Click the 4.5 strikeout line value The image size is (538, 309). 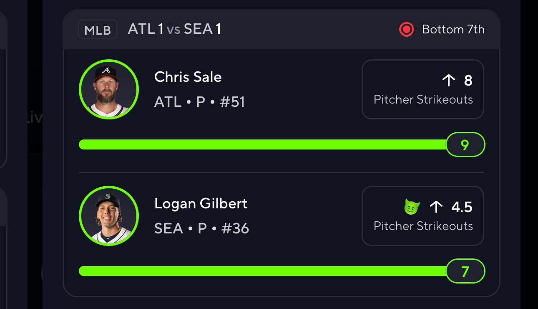pyautogui.click(x=462, y=207)
